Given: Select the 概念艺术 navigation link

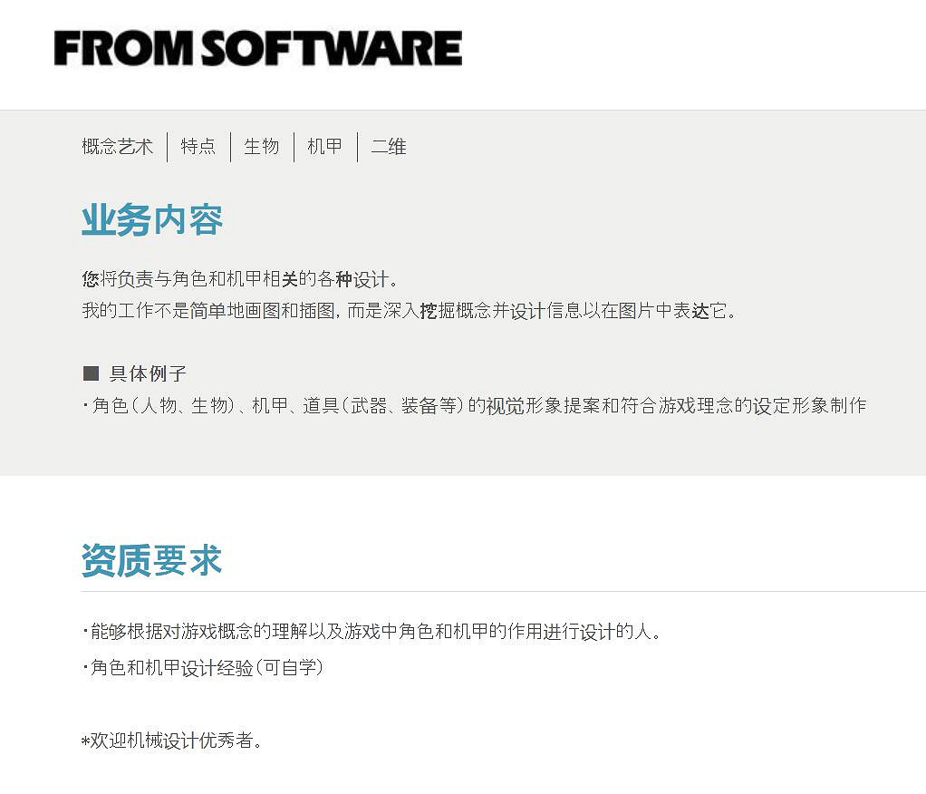Looking at the screenshot, I should click(116, 146).
